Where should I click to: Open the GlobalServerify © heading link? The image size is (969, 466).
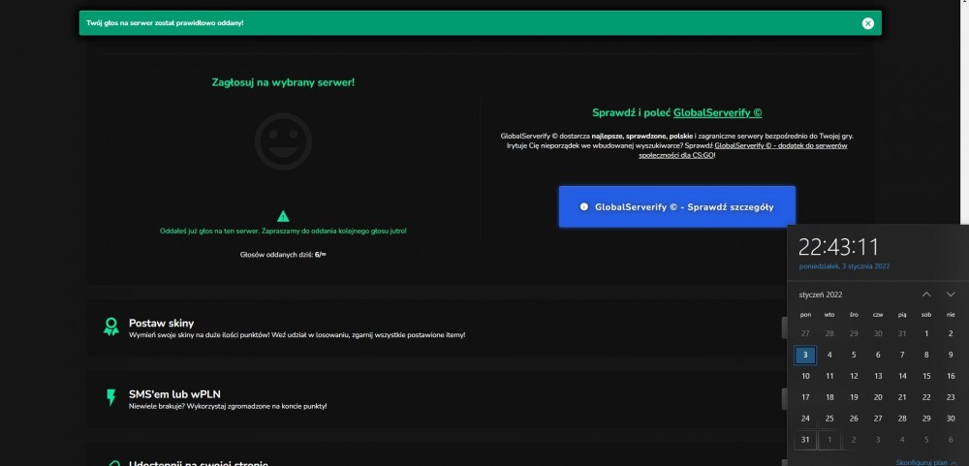717,113
